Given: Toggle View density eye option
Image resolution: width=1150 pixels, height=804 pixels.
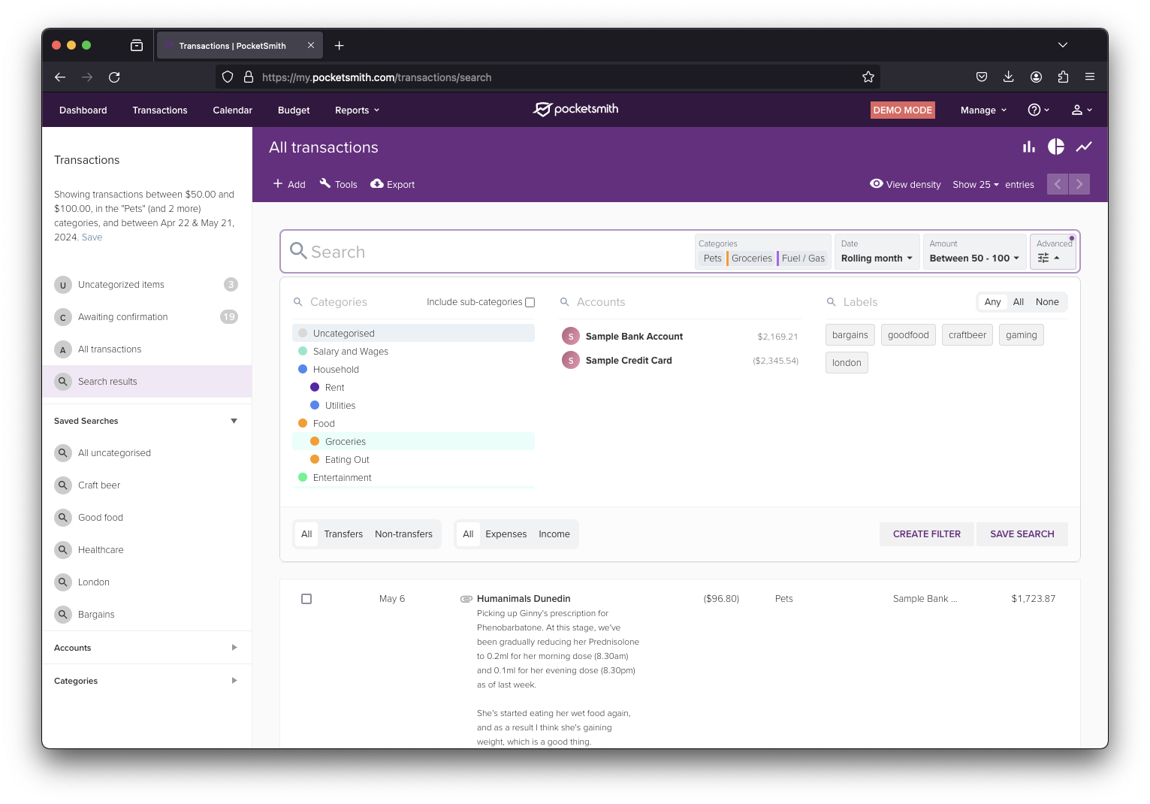Looking at the screenshot, I should tap(876, 184).
